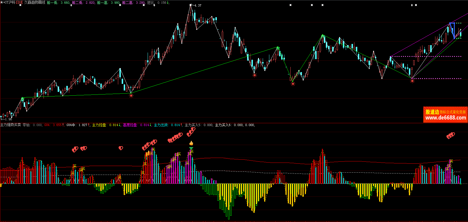Select the 日线 period label

coord(19,3)
